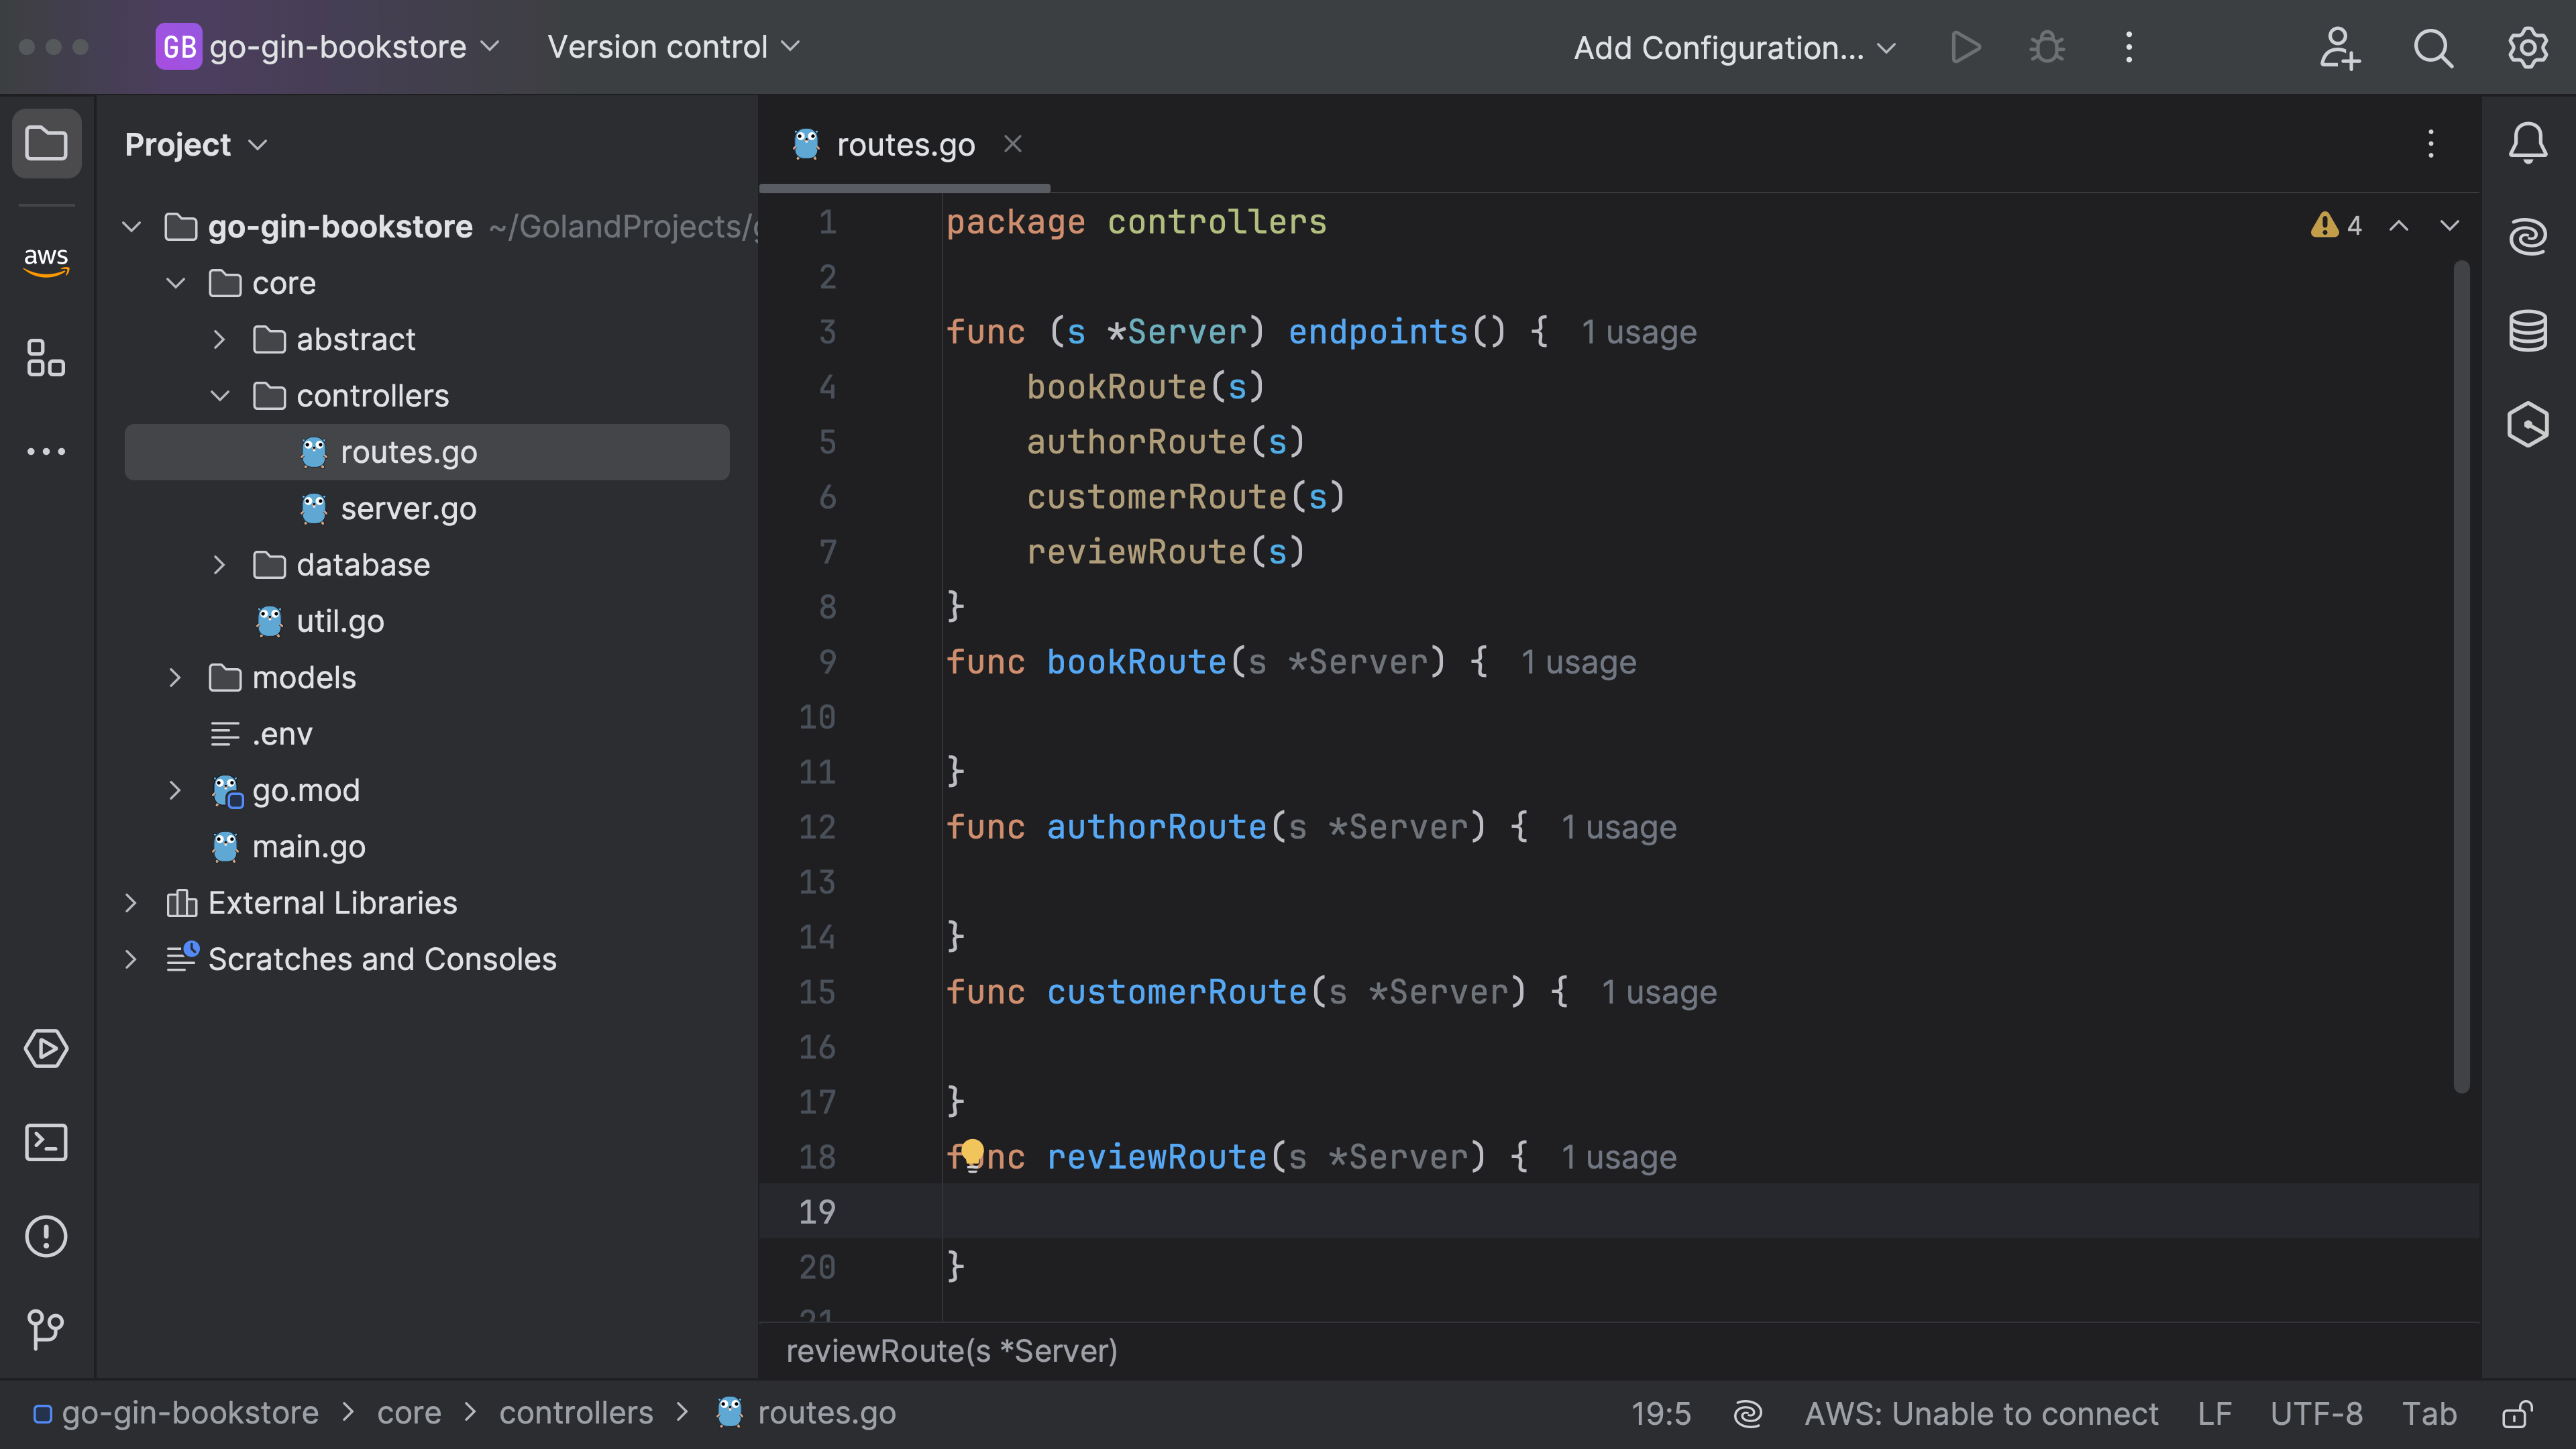Open the Git version control tool window
This screenshot has width=2576, height=1449.
[46, 1329]
